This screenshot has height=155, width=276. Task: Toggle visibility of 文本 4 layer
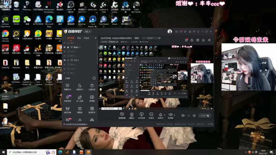click(65, 60)
